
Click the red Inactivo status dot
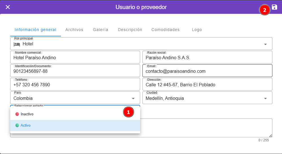tap(17, 114)
